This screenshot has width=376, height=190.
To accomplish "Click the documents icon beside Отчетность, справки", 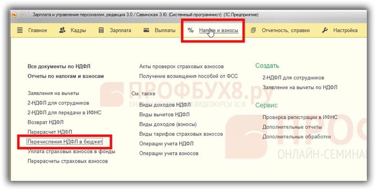I will (x=253, y=30).
